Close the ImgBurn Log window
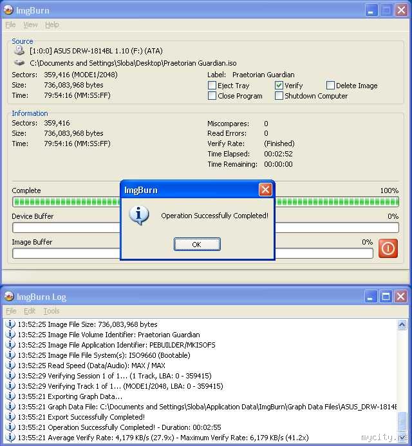Image resolution: width=412 pixels, height=446 pixels. click(401, 297)
